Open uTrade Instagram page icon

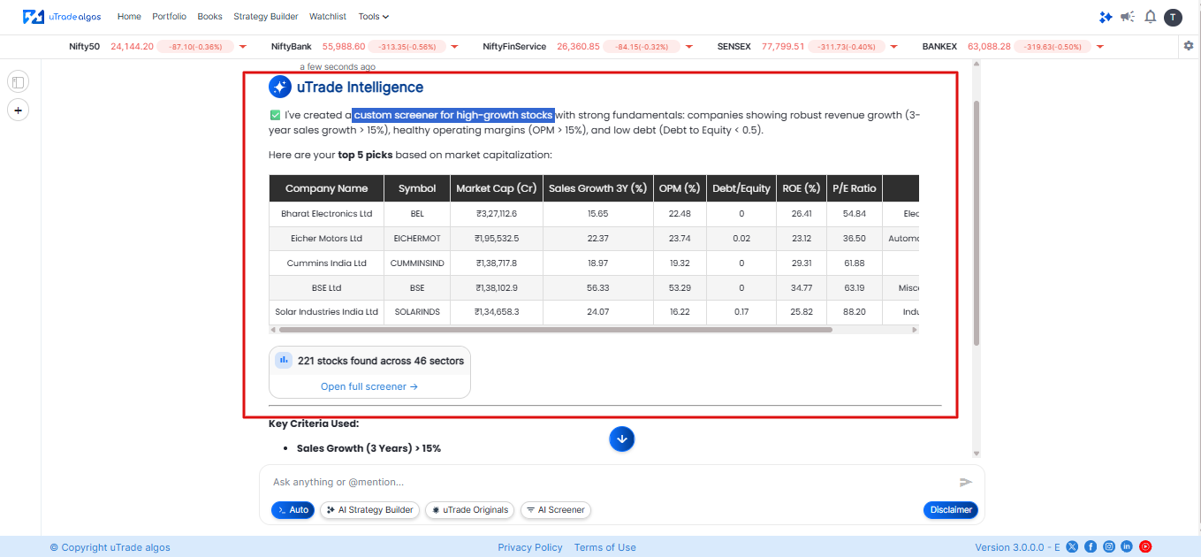1109,547
